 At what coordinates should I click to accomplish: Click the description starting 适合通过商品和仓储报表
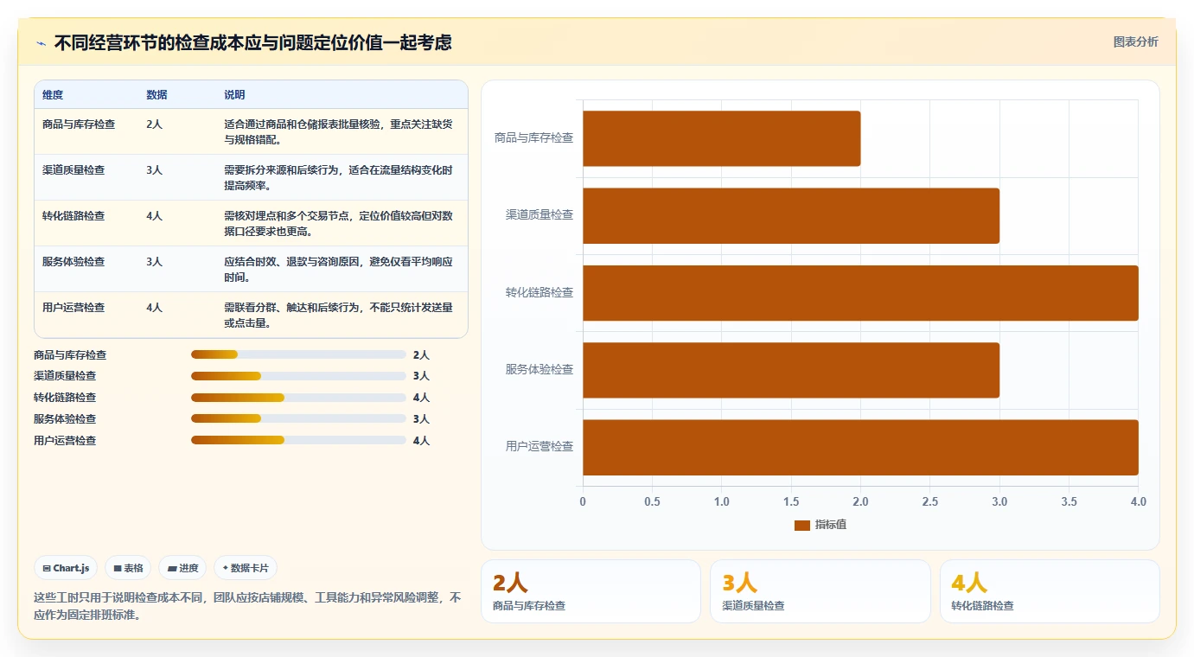coord(338,131)
